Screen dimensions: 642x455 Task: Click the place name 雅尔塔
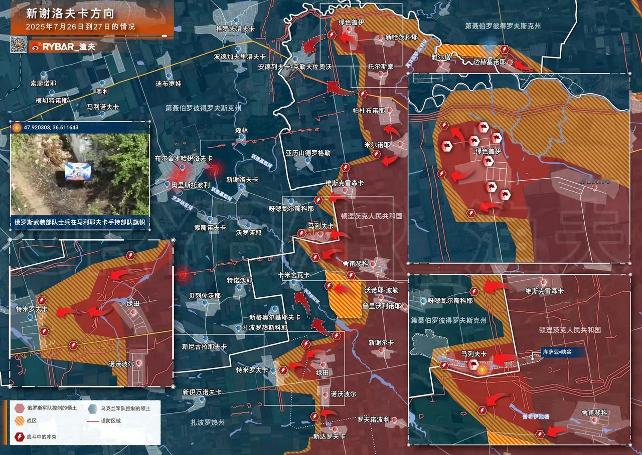click(441, 58)
